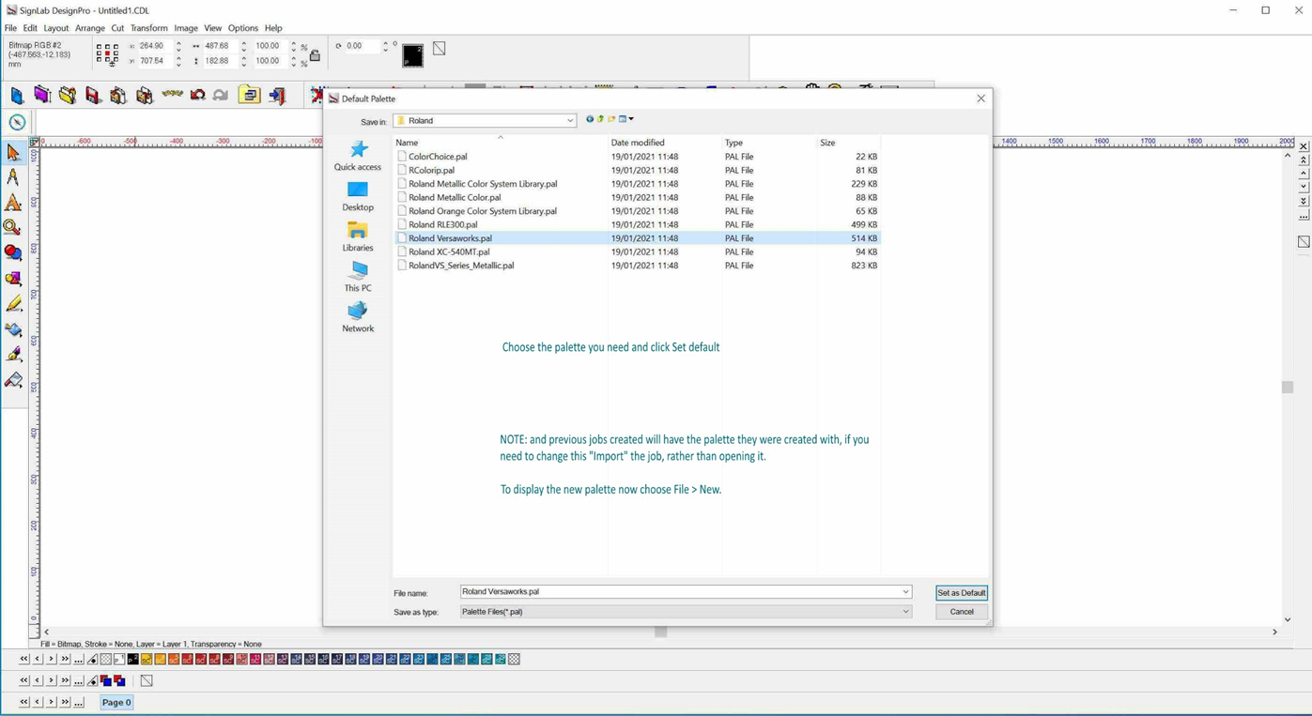Select the center anchor point in grid
Screen dimensions: 1312x716
click(106, 54)
